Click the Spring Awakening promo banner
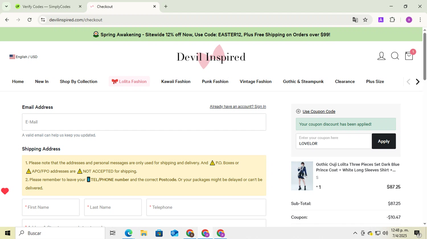427x239 pixels. coord(211,35)
